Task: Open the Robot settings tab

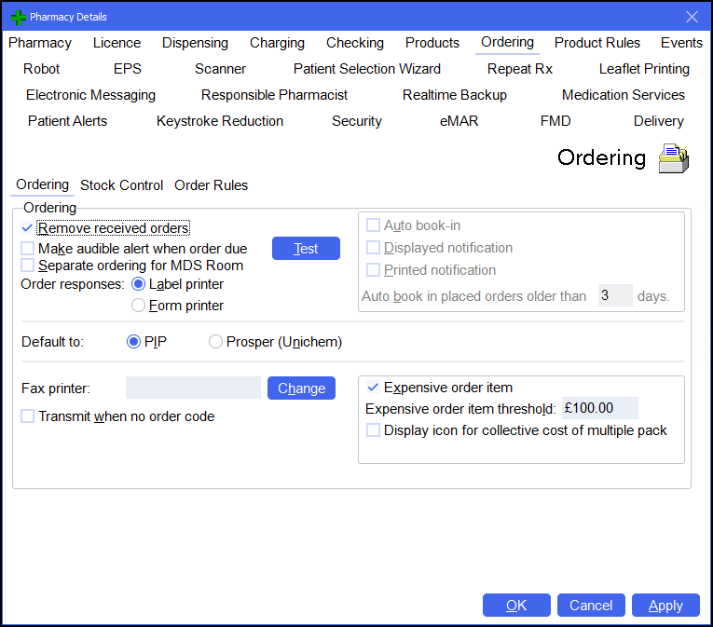Action: 42,69
